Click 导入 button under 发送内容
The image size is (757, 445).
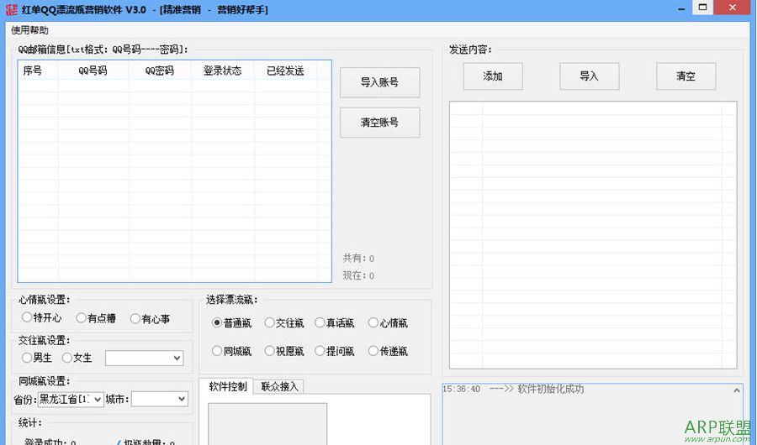point(589,76)
